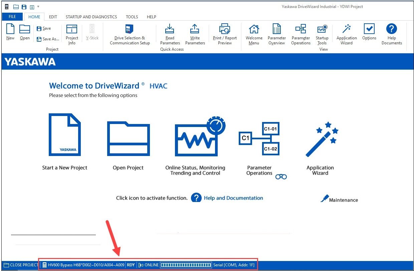Expand the quick access toolbar dropdown arrow
Screen dimensions: 414x271
coord(38,7)
